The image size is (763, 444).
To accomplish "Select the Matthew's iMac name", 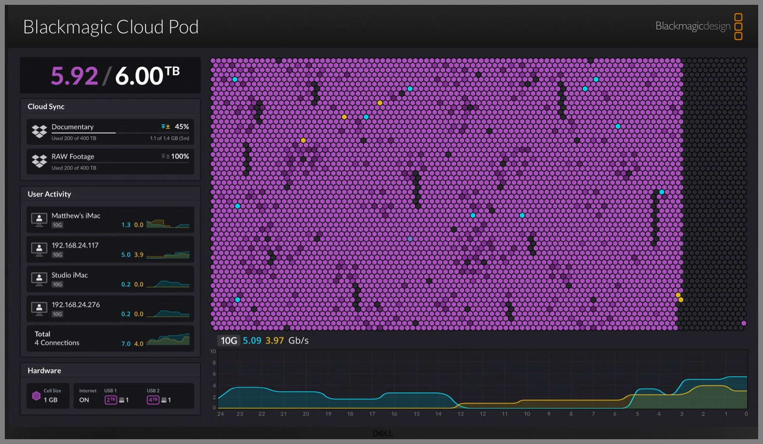I will (x=76, y=216).
